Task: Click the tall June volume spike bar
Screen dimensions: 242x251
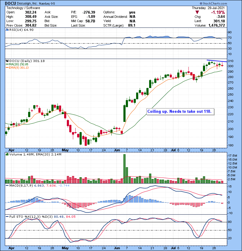Action: point(124,168)
